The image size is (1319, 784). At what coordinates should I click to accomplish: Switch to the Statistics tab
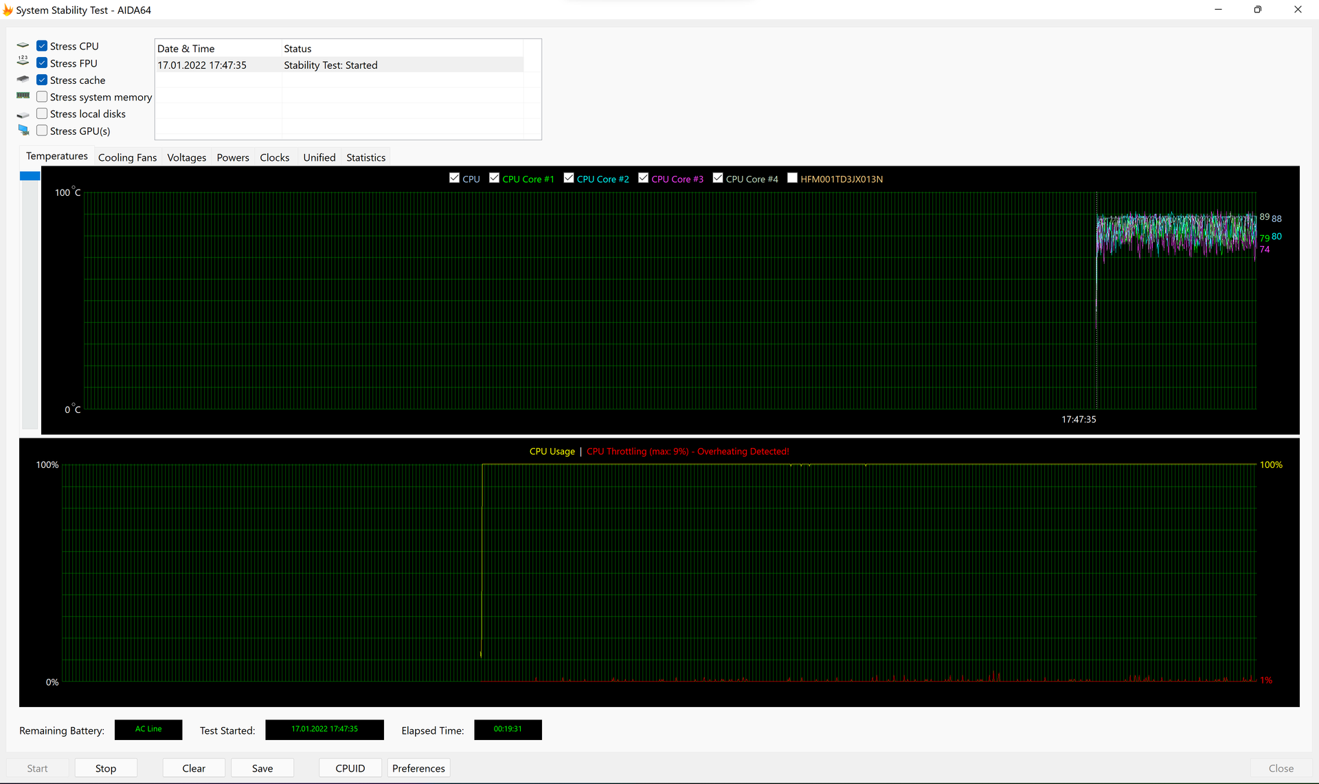pyautogui.click(x=365, y=157)
